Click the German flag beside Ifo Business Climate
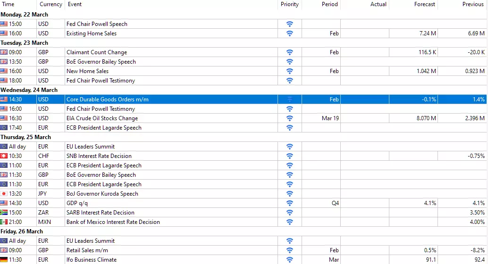 tap(4, 259)
